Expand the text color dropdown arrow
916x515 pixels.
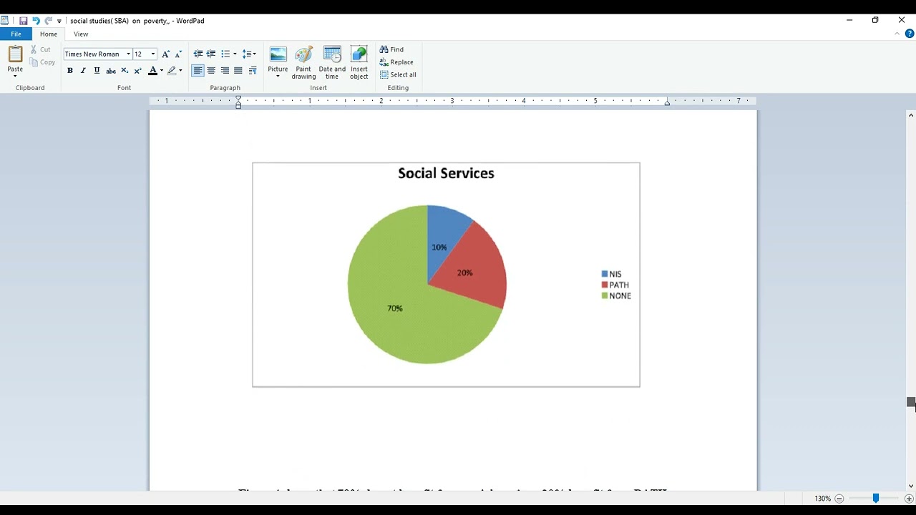pyautogui.click(x=161, y=71)
